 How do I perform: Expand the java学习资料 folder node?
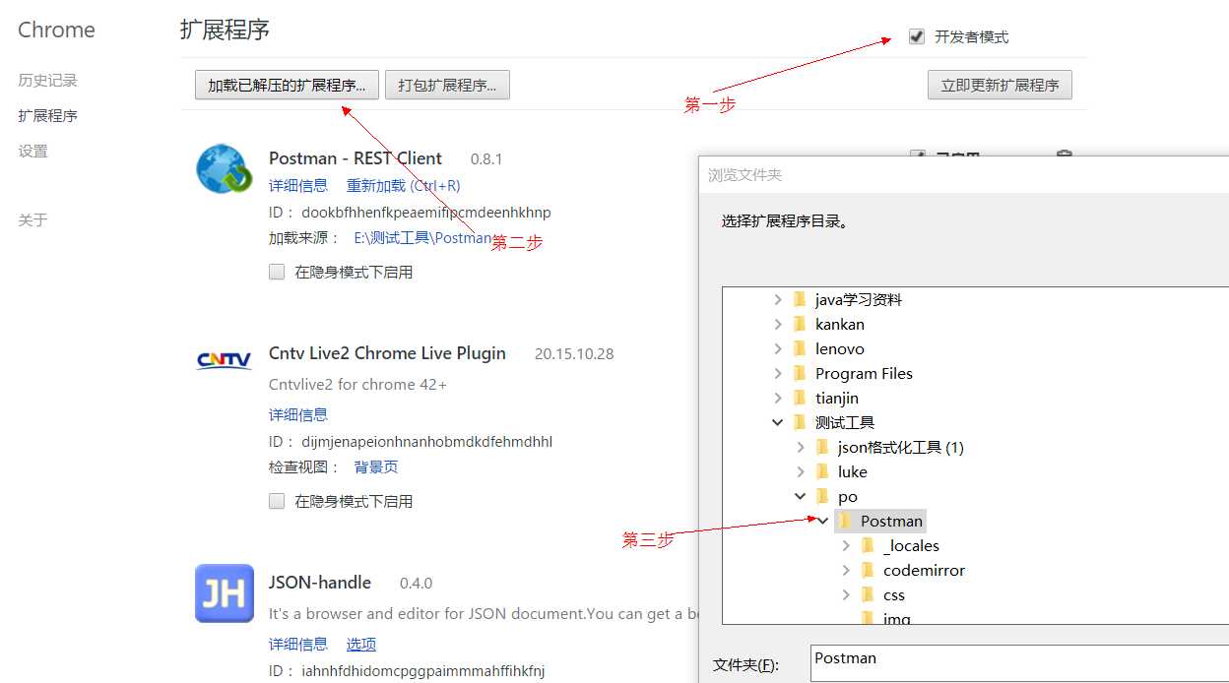(x=777, y=299)
